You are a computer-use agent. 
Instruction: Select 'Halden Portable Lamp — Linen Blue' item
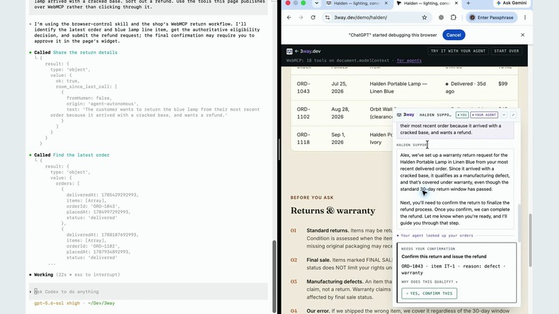(x=398, y=87)
